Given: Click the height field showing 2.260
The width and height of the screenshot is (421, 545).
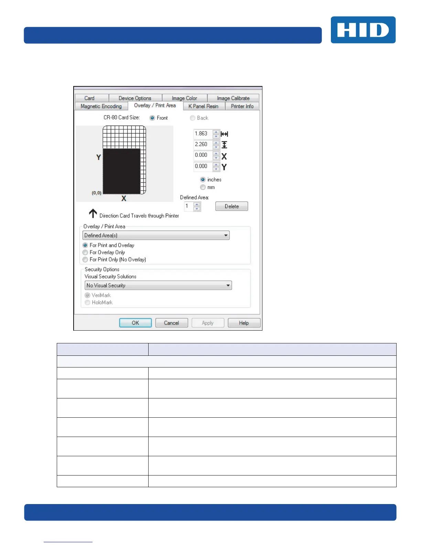Looking at the screenshot, I should click(203, 145).
